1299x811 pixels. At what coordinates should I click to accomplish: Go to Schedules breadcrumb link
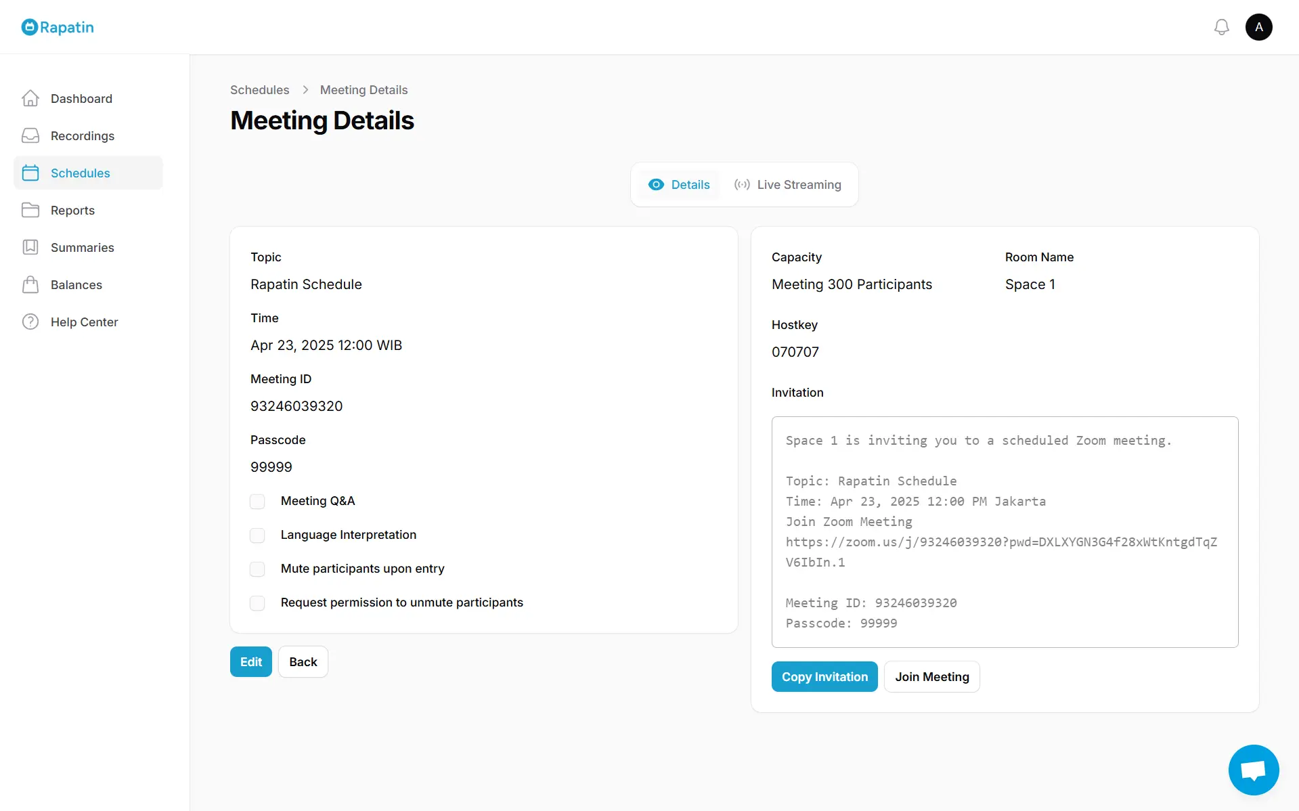(x=259, y=90)
